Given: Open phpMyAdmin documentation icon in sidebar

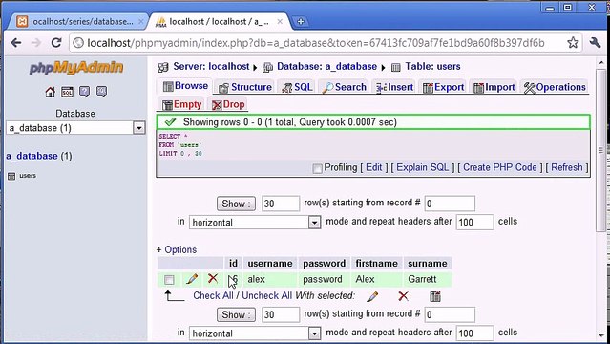Looking at the screenshot, I should 84,92.
